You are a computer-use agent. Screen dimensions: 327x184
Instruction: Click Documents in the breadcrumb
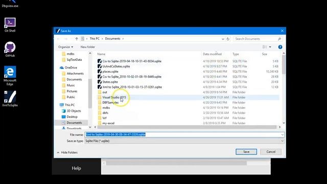click(112, 39)
